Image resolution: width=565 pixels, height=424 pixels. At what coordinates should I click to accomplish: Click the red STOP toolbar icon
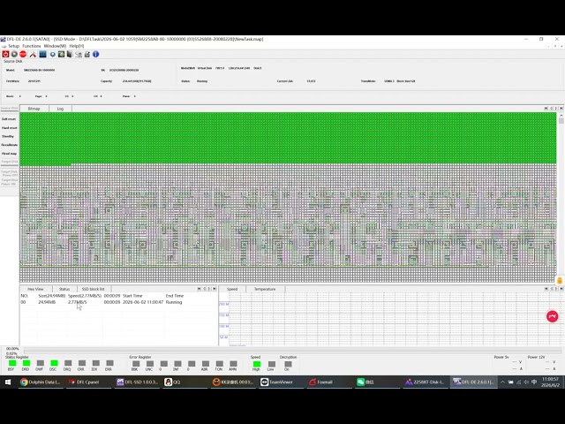pyautogui.click(x=23, y=54)
